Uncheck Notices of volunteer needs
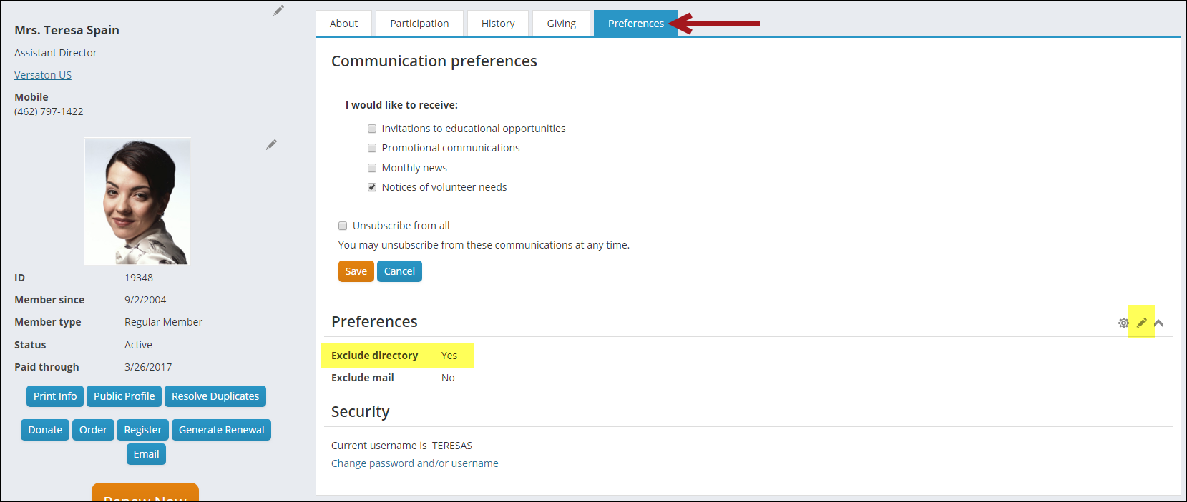Screen dimensions: 1187x502 (372, 187)
